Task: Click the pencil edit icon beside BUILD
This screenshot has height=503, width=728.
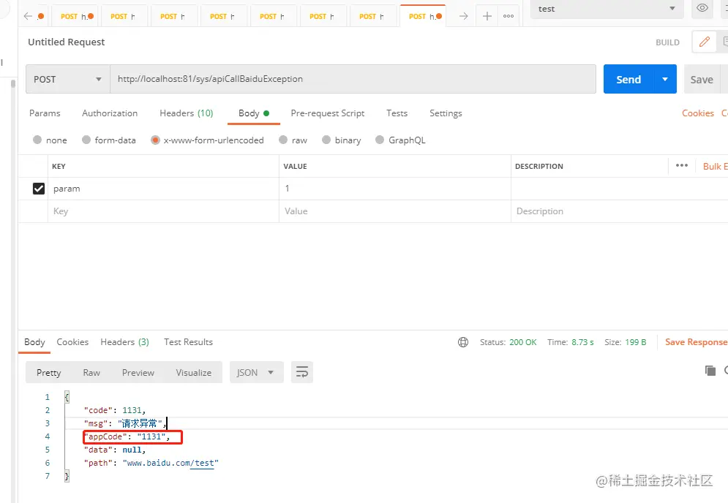Action: click(705, 42)
